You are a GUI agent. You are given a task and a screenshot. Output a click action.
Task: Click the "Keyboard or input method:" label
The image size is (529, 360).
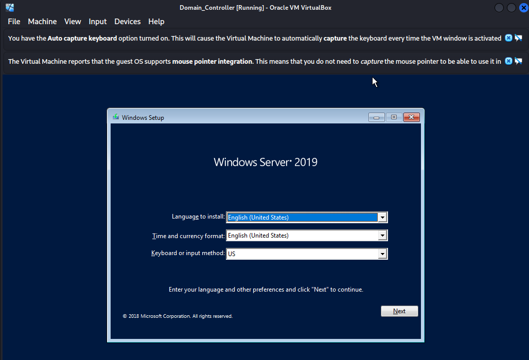click(188, 253)
